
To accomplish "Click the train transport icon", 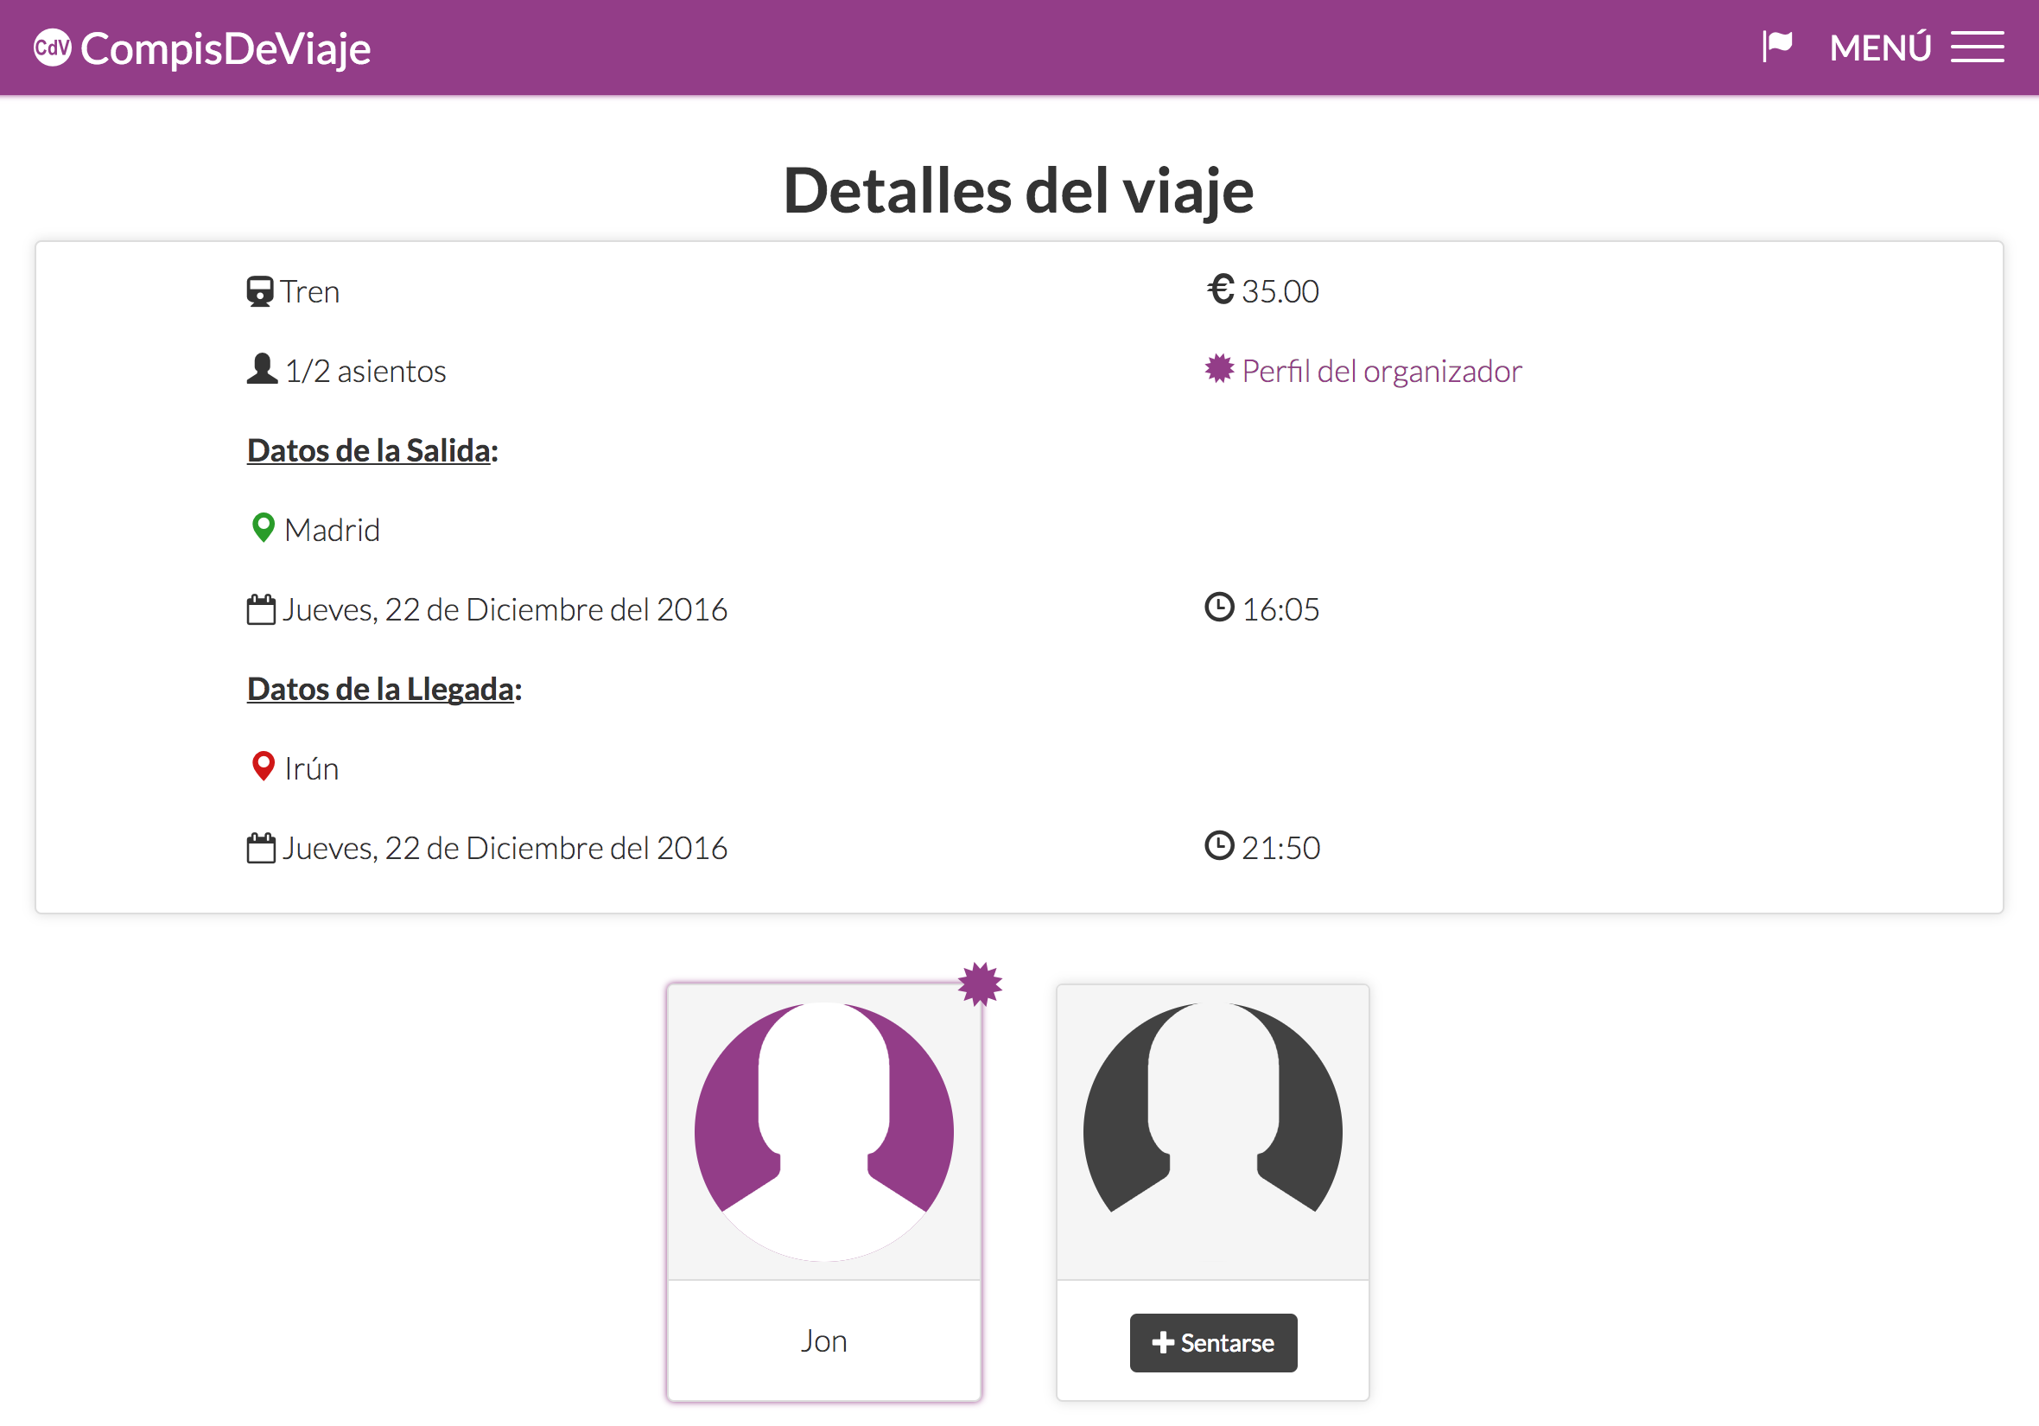I will 259,291.
